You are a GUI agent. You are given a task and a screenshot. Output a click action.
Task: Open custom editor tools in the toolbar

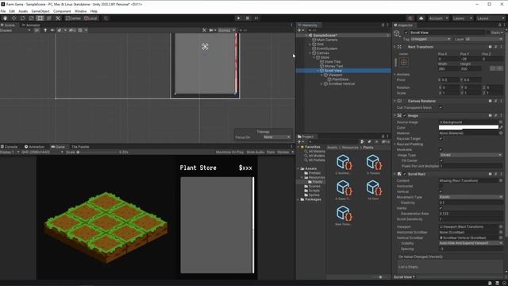pyautogui.click(x=58, y=18)
